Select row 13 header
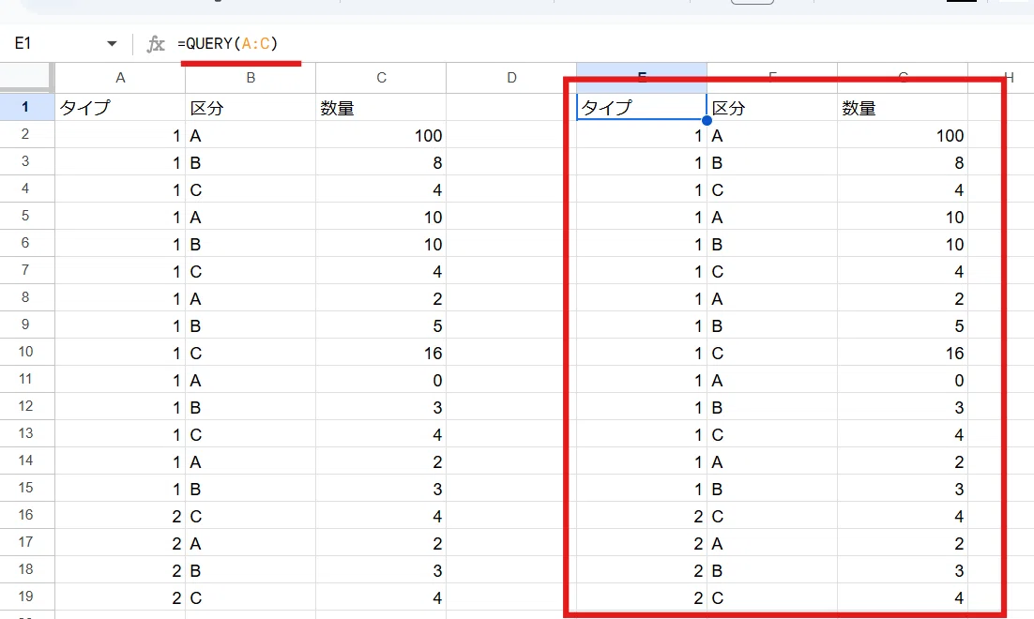 (25, 433)
